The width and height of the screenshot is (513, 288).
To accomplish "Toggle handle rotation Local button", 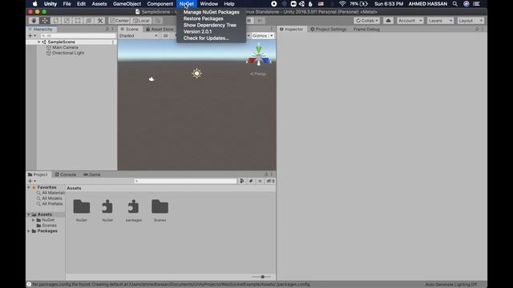I will [141, 21].
